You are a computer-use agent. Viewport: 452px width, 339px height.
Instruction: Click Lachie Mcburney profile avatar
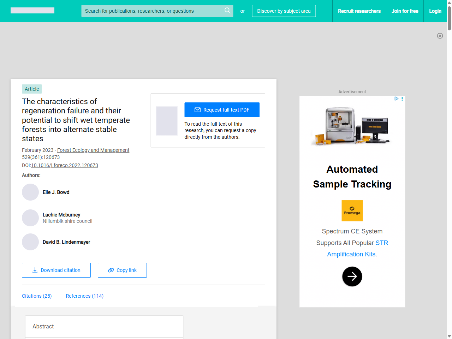pyautogui.click(x=30, y=218)
